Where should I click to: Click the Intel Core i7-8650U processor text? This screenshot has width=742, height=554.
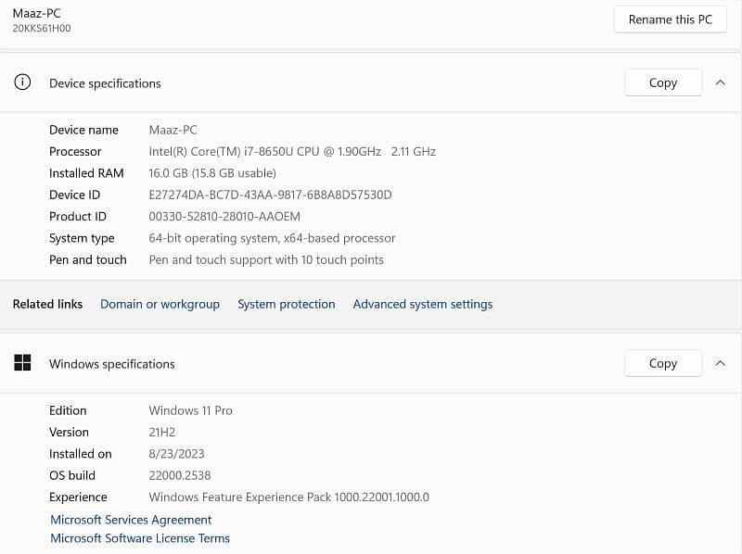[x=291, y=151]
